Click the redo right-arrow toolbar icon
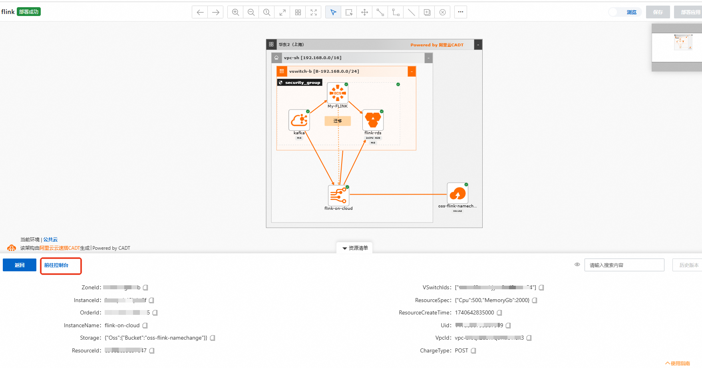This screenshot has height=368, width=702. [215, 12]
